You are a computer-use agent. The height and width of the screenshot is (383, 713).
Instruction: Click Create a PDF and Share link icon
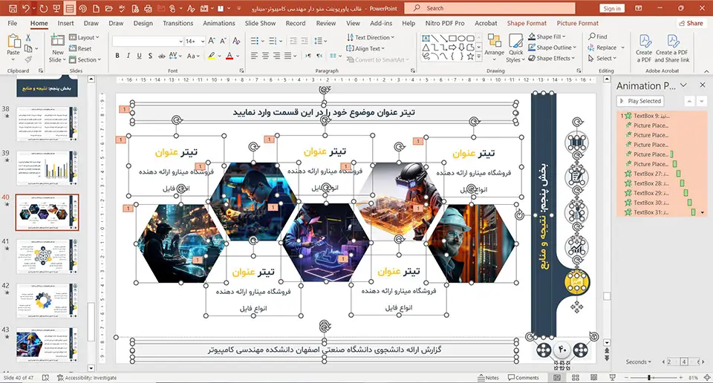(673, 41)
